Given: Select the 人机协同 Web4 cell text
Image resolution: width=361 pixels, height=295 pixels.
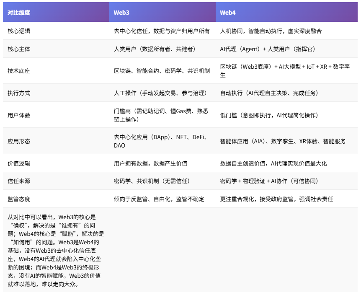Looking at the screenshot, I should 271,31.
